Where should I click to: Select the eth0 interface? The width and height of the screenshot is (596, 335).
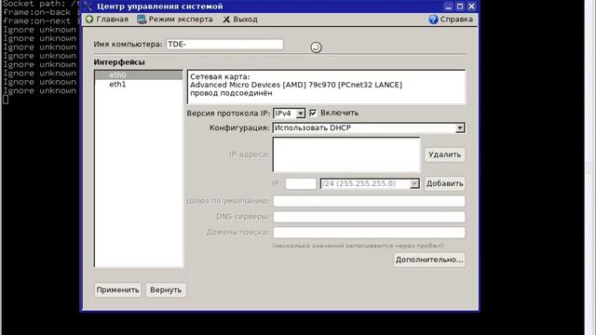click(139, 74)
